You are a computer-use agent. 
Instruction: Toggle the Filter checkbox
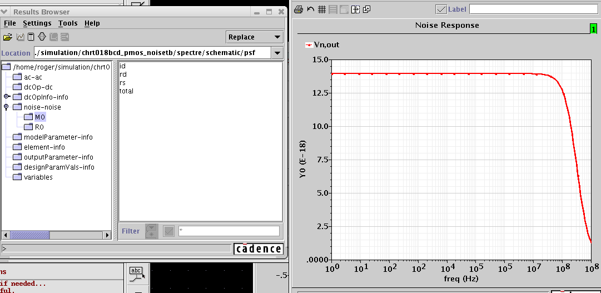pyautogui.click(x=170, y=231)
